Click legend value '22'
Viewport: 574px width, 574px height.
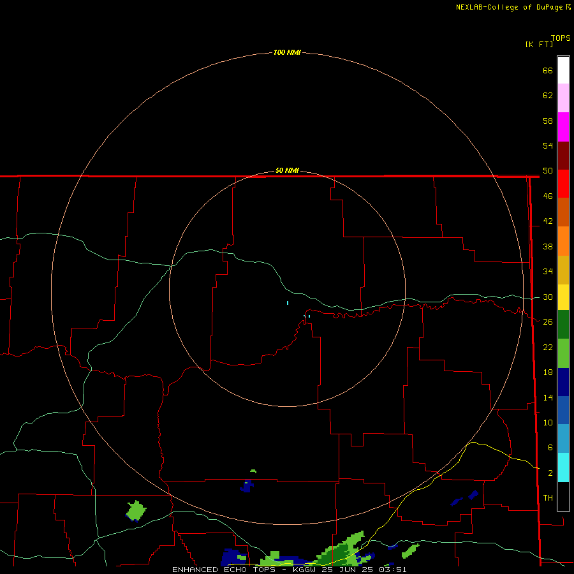(548, 347)
